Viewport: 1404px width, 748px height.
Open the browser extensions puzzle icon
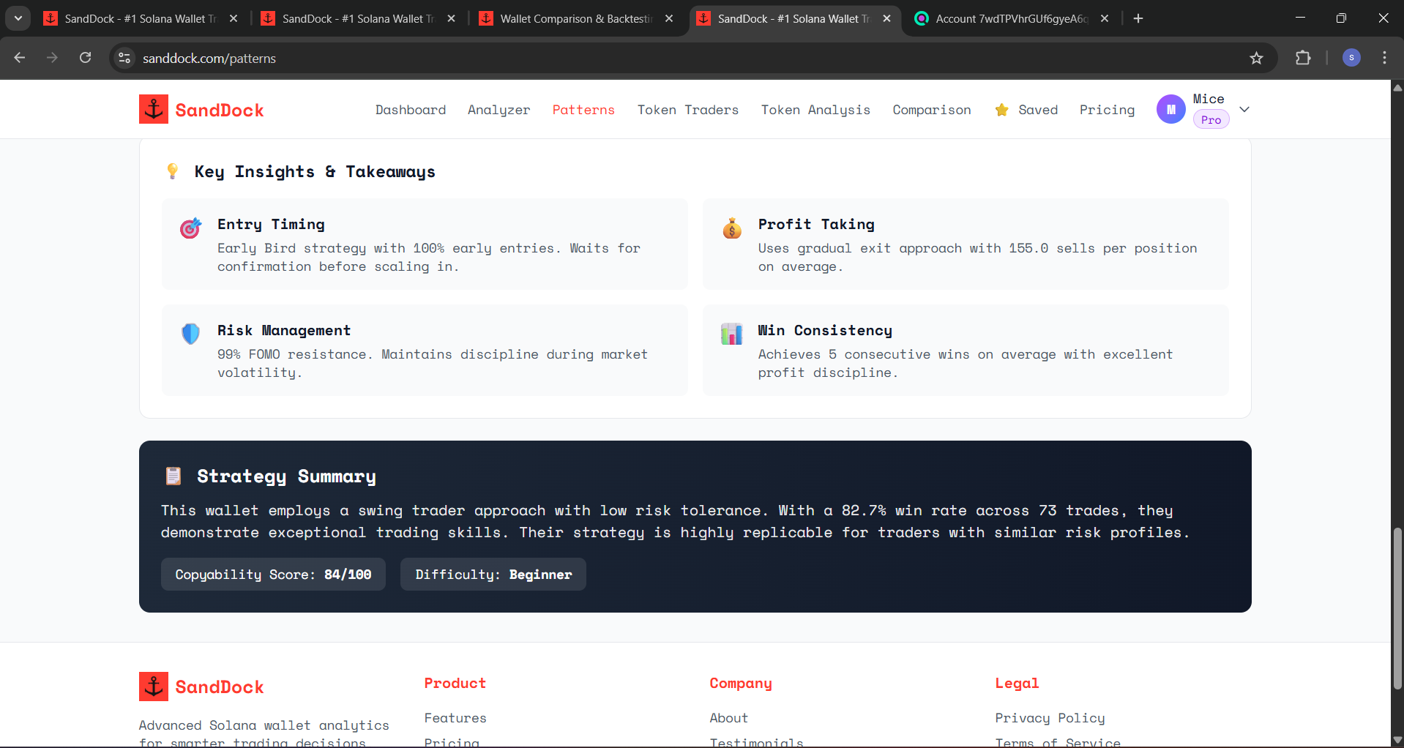click(x=1303, y=58)
